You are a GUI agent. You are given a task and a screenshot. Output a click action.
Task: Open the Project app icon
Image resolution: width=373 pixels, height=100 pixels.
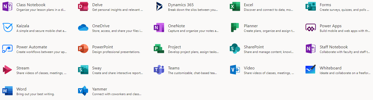(x=159, y=49)
